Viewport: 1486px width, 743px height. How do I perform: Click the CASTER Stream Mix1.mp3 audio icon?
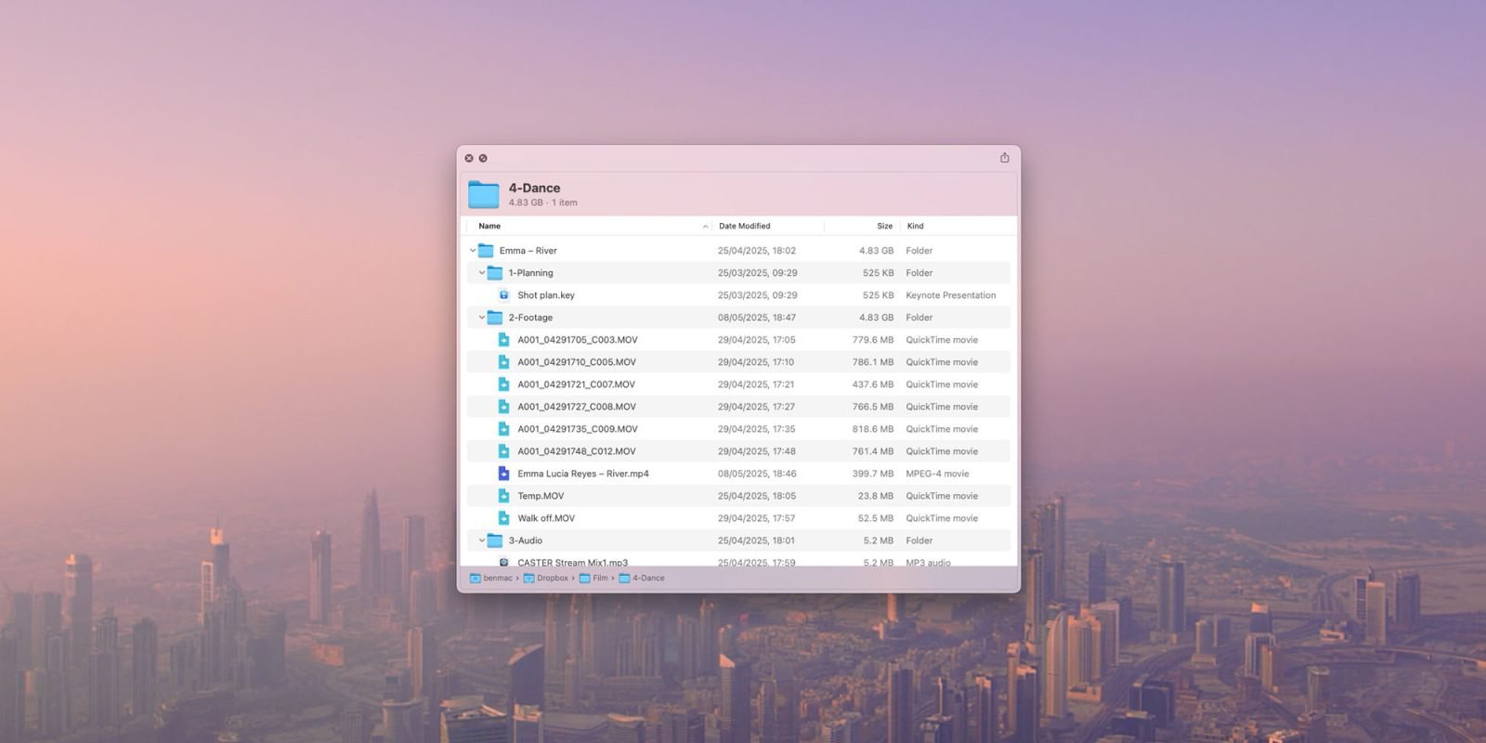(503, 562)
